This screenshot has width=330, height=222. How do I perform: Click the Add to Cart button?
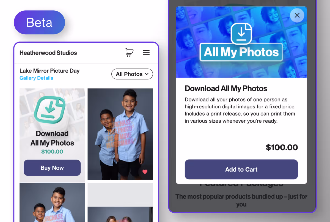coord(241,169)
